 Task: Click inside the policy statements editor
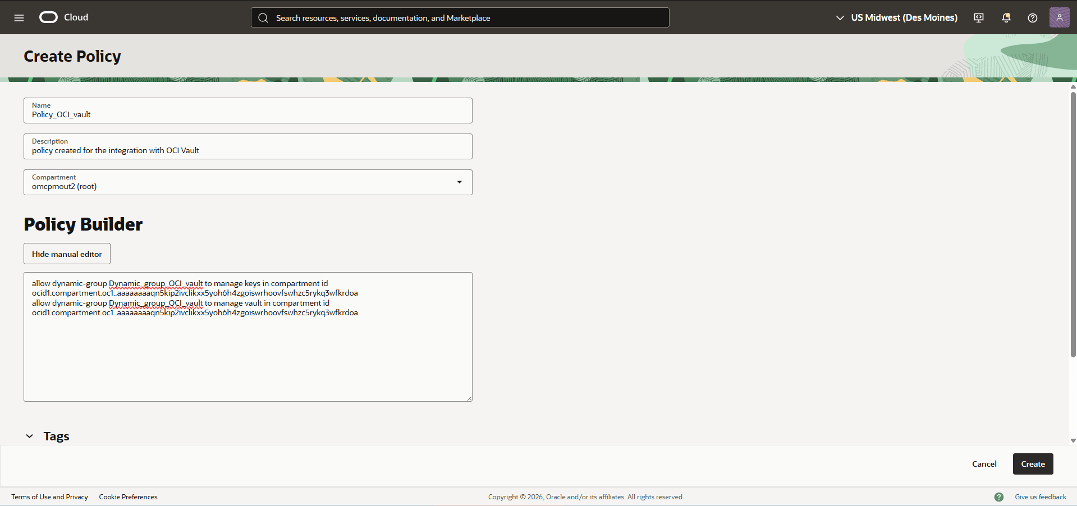tap(248, 337)
